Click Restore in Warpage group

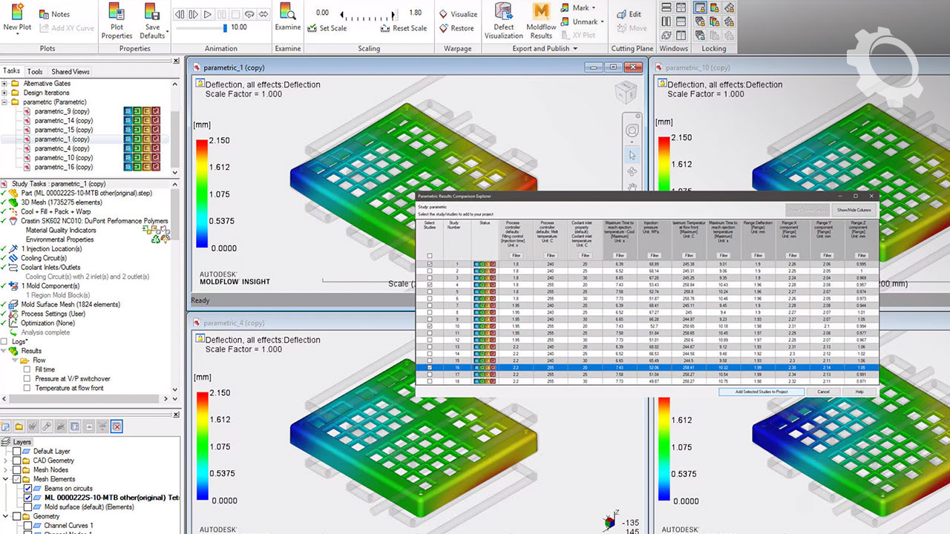coord(456,28)
